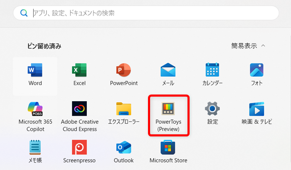Image resolution: width=291 pixels, height=170 pixels.
Task: Click the search magnifier icon
Action: [x=24, y=13]
